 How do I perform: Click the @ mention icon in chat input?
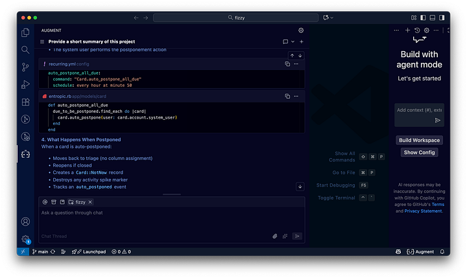point(45,202)
